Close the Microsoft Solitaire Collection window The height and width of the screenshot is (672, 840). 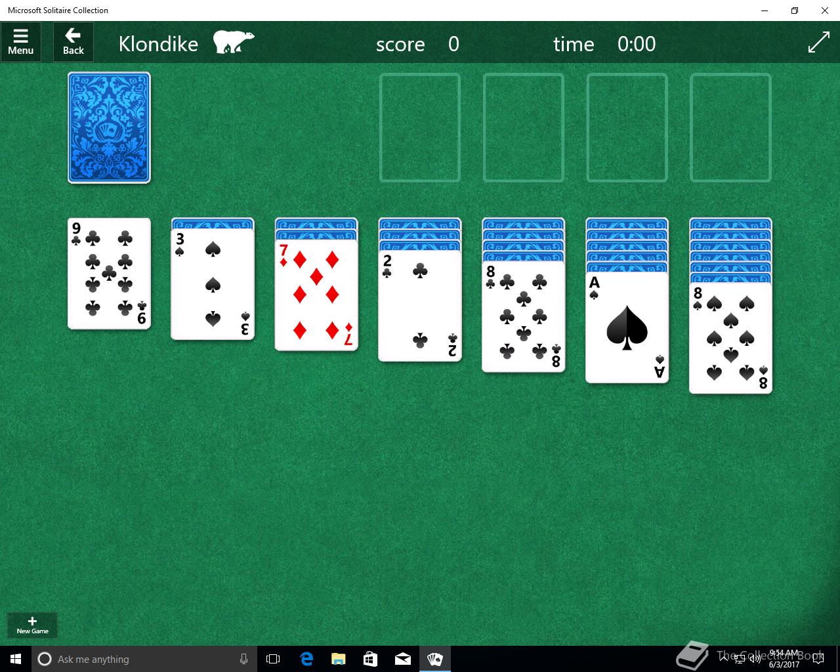(825, 10)
